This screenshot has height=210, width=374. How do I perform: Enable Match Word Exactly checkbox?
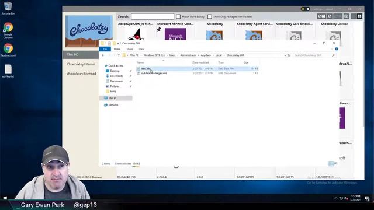(x=178, y=17)
